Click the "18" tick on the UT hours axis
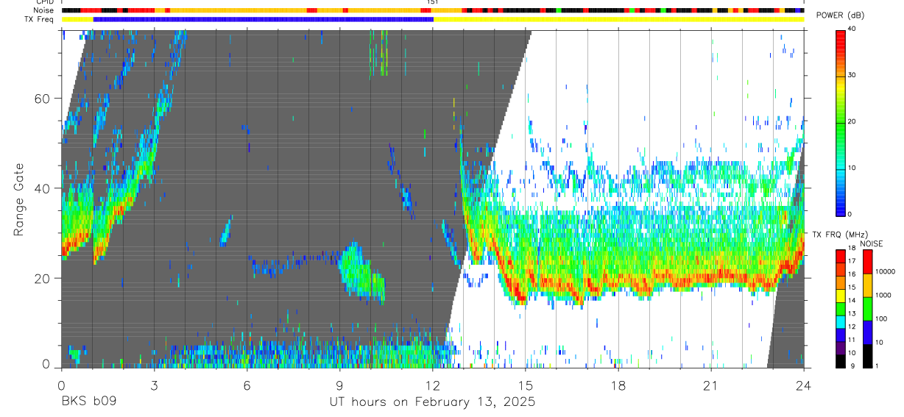Screen dimensions: 904x417 click(x=618, y=384)
